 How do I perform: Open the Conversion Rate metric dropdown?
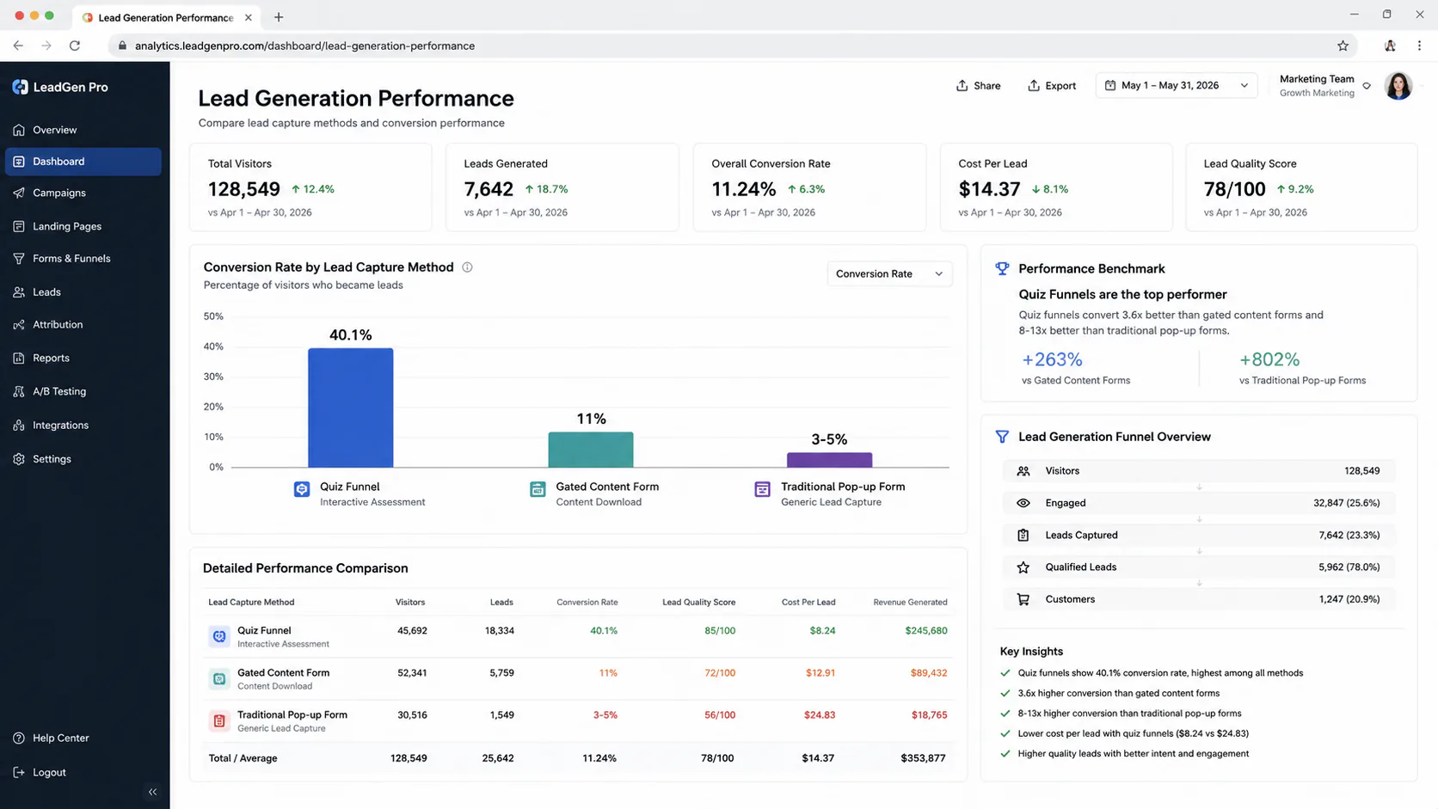889,273
